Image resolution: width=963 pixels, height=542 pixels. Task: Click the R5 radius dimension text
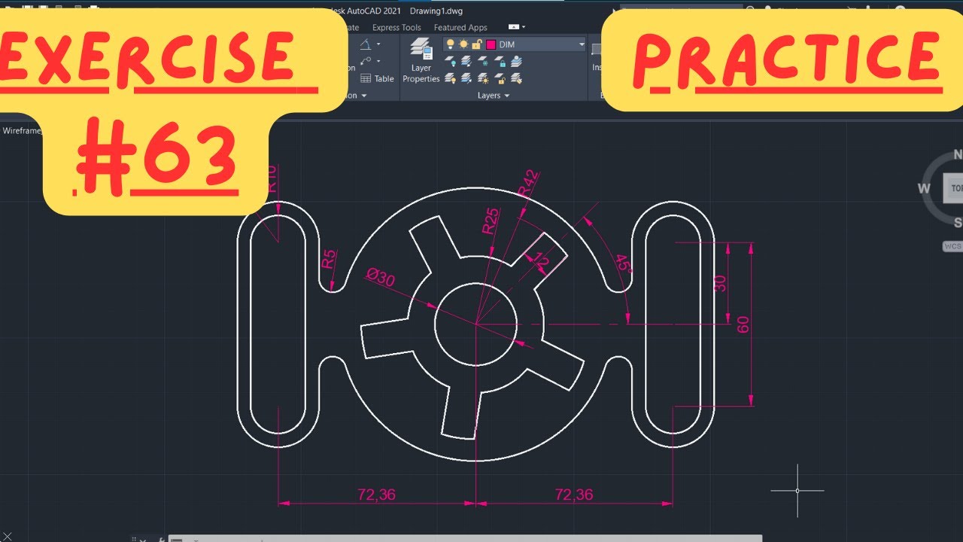(x=329, y=260)
